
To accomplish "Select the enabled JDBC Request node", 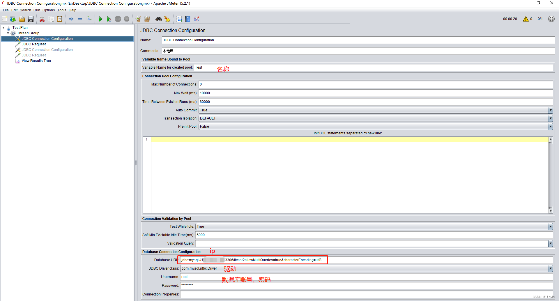I will tap(34, 44).
